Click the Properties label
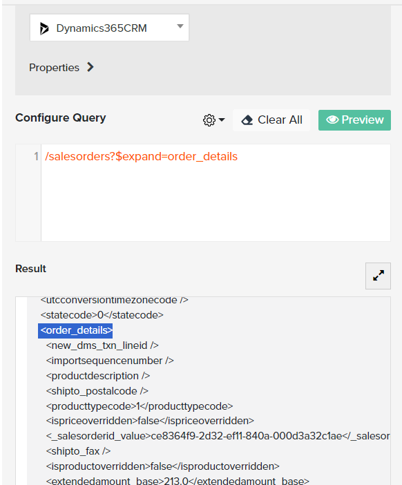Screen dimensions: 402x485 tap(54, 68)
